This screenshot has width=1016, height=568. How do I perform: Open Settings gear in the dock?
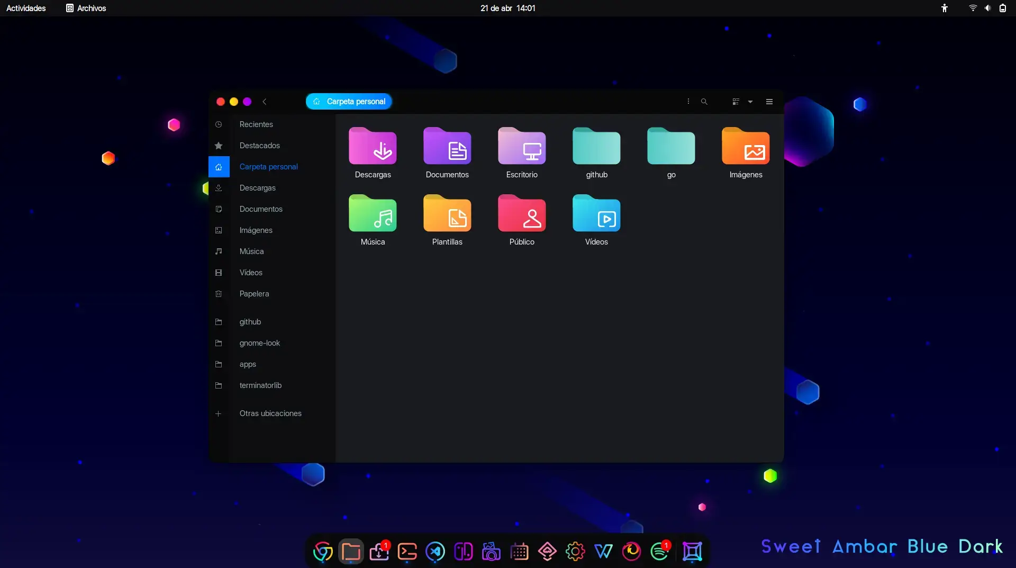point(575,552)
